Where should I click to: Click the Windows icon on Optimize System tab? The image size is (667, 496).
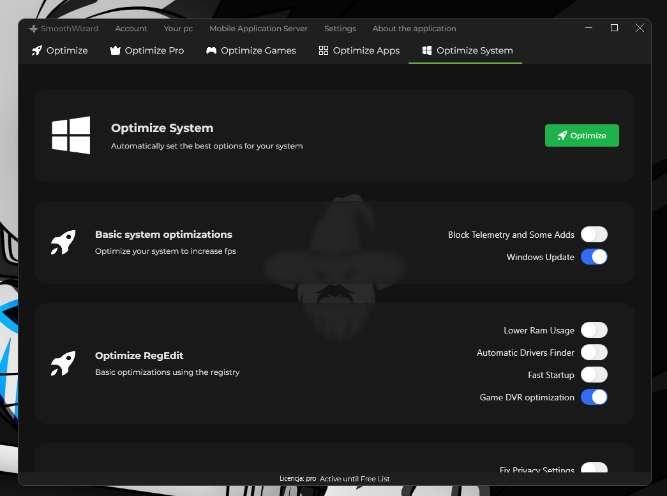[x=427, y=50]
